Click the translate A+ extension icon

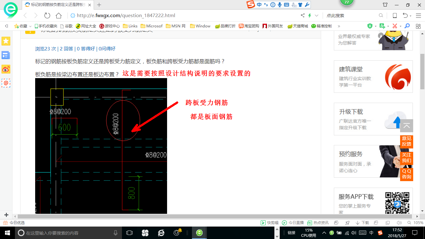[x=382, y=26]
